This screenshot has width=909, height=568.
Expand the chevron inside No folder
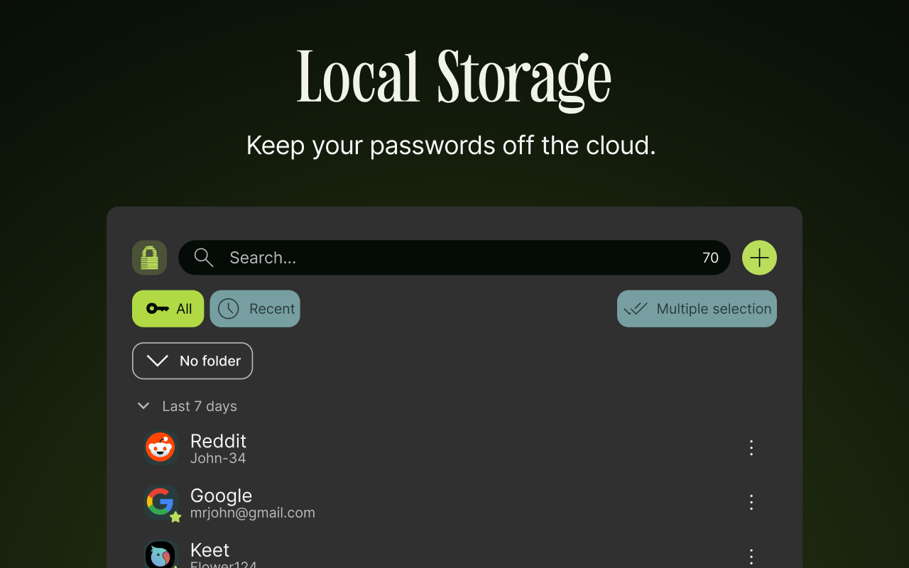157,360
